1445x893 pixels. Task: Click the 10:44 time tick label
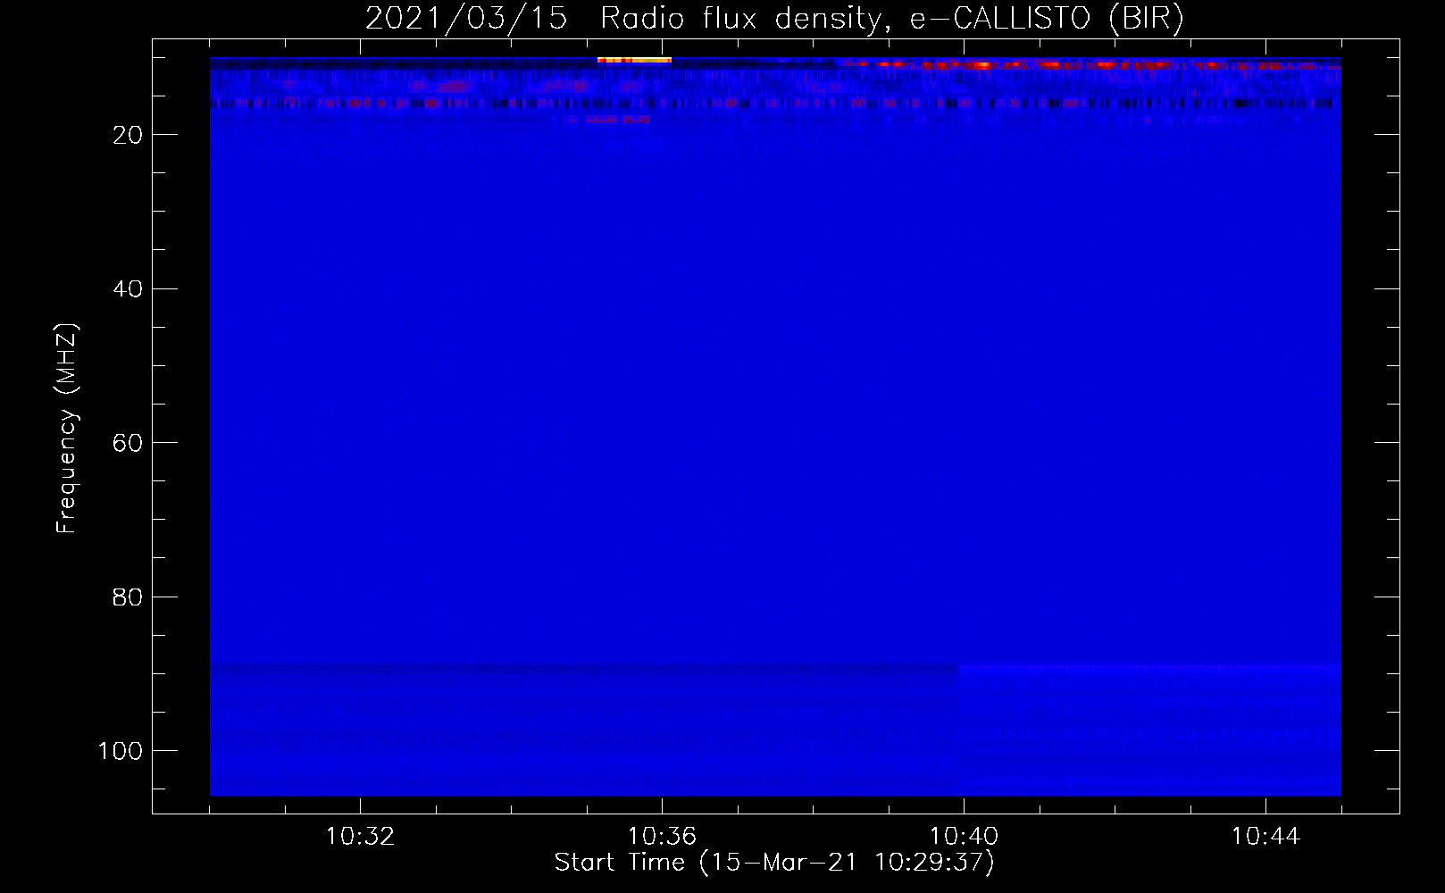click(x=1265, y=837)
